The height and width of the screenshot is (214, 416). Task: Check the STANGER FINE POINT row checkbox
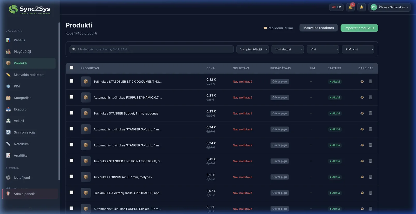click(71, 160)
